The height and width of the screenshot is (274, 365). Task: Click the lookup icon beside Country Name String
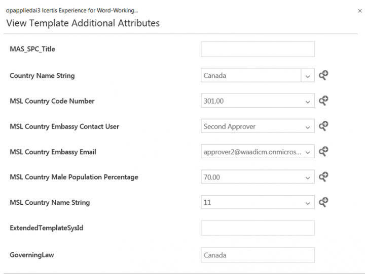click(323, 75)
